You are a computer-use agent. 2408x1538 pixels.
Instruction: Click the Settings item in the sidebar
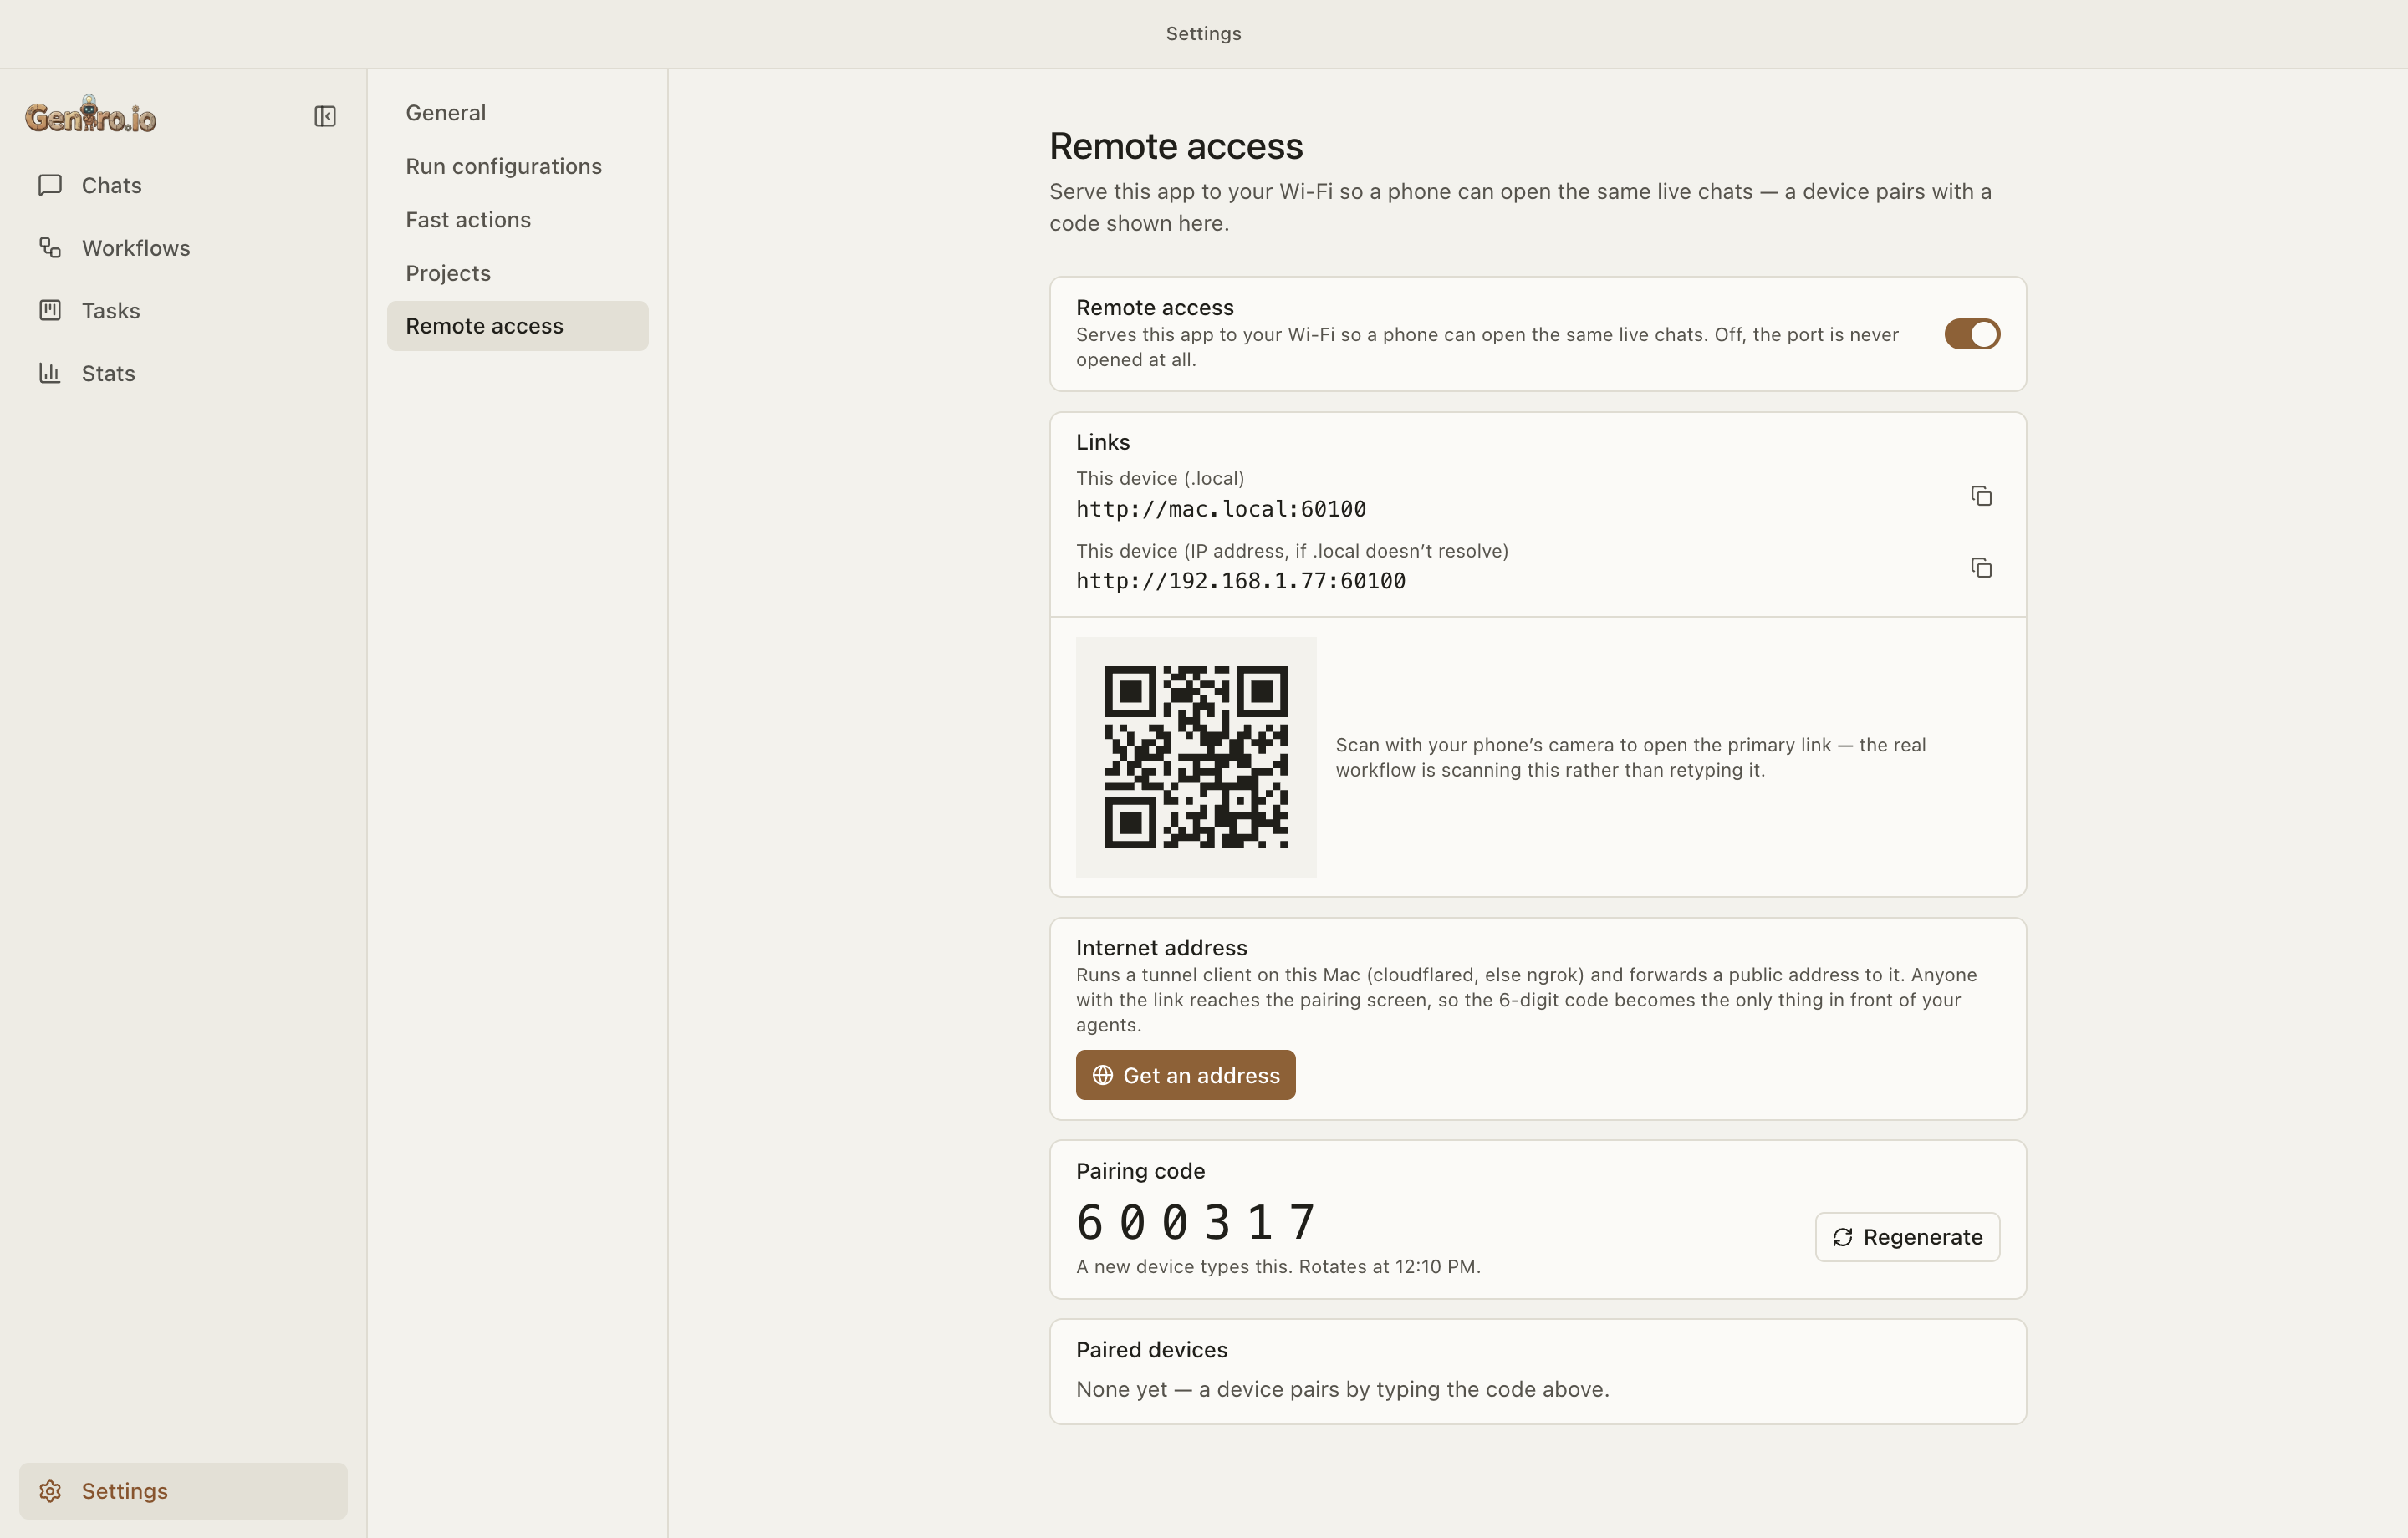click(x=183, y=1491)
